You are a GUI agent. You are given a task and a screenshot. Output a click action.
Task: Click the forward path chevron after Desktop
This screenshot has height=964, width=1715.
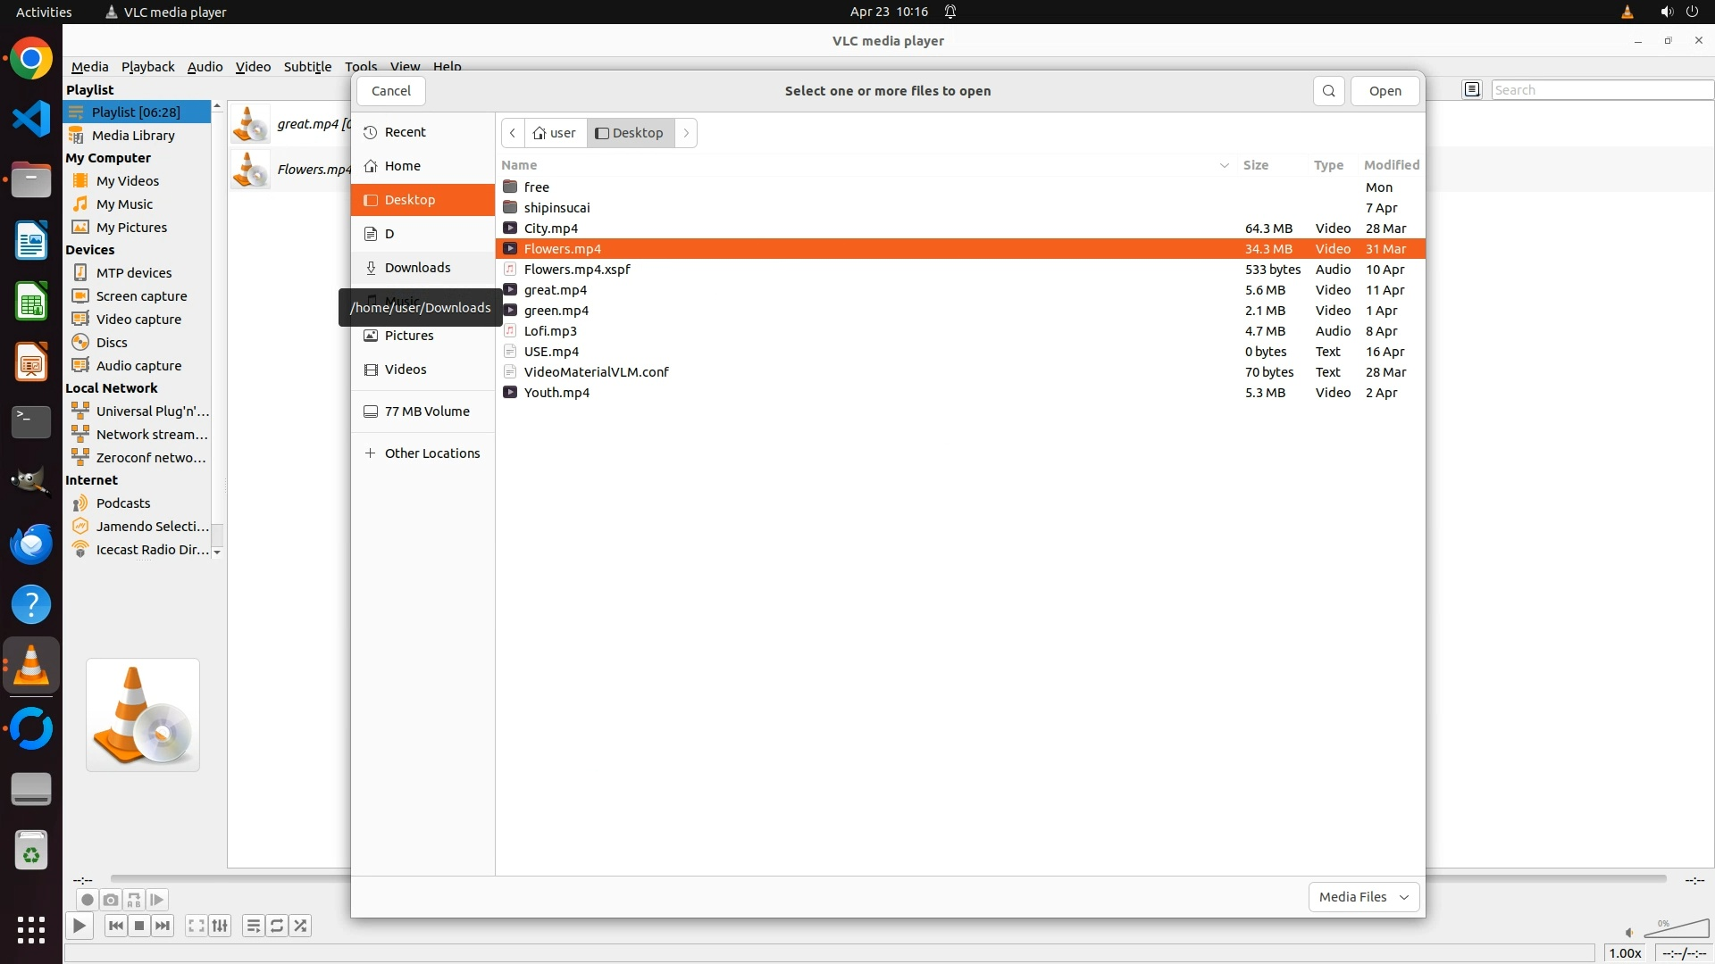(686, 133)
